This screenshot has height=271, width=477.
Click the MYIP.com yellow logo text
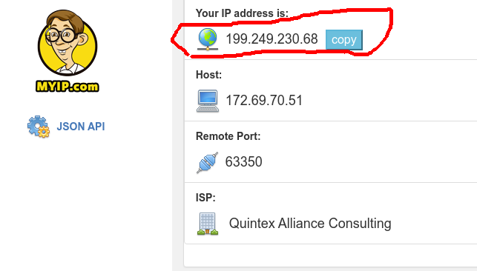click(x=68, y=87)
